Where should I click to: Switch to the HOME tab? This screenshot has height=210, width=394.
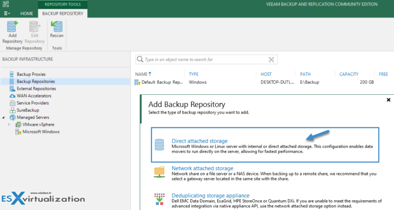click(x=27, y=13)
